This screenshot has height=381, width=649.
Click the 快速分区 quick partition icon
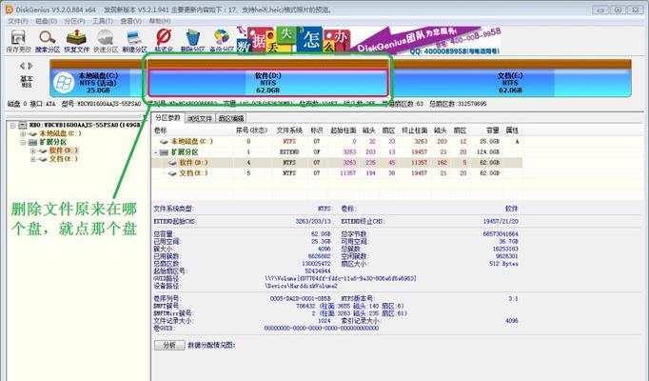[106, 41]
